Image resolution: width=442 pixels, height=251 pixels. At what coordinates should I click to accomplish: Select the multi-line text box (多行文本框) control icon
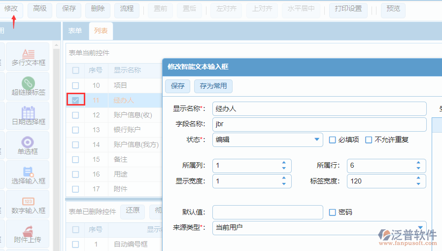[29, 54]
